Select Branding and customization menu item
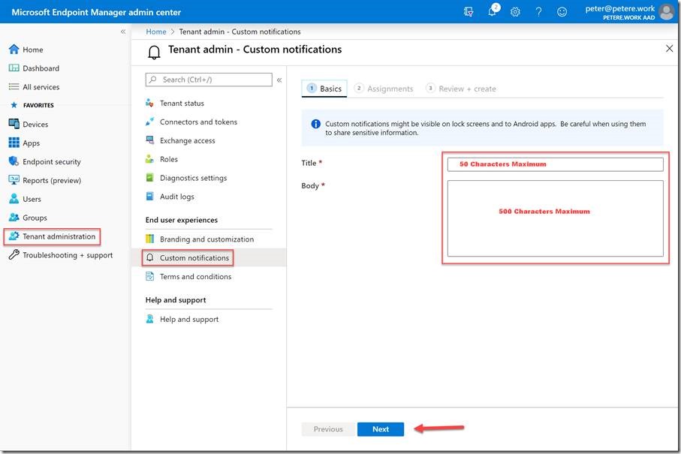This screenshot has height=454, width=681. (206, 239)
